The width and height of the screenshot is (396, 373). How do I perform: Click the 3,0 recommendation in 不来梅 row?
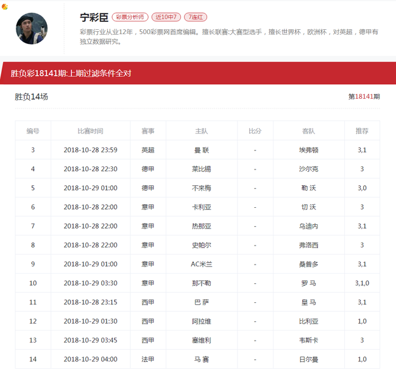pyautogui.click(x=362, y=188)
